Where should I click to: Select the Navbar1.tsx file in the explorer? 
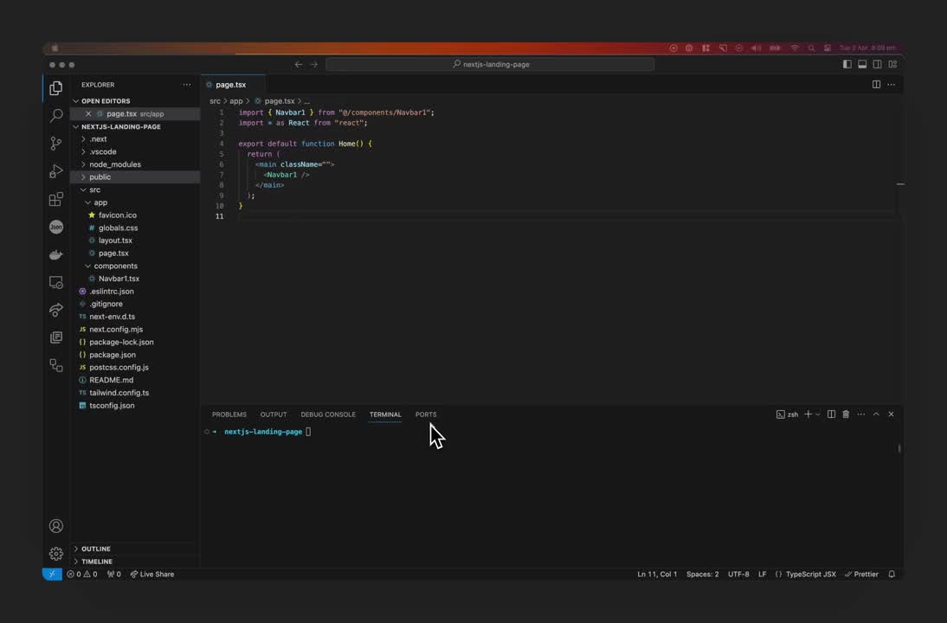click(119, 278)
